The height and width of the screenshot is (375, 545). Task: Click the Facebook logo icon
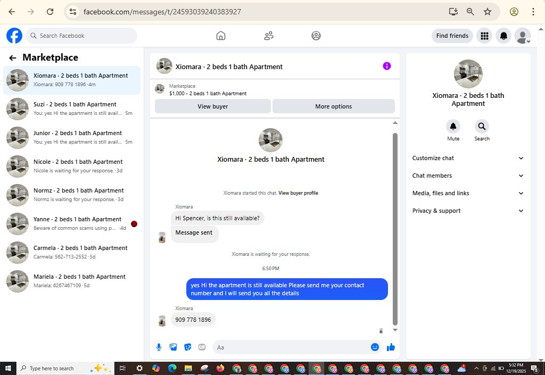14,36
